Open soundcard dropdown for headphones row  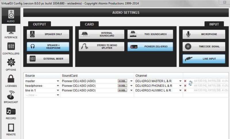[131, 86]
